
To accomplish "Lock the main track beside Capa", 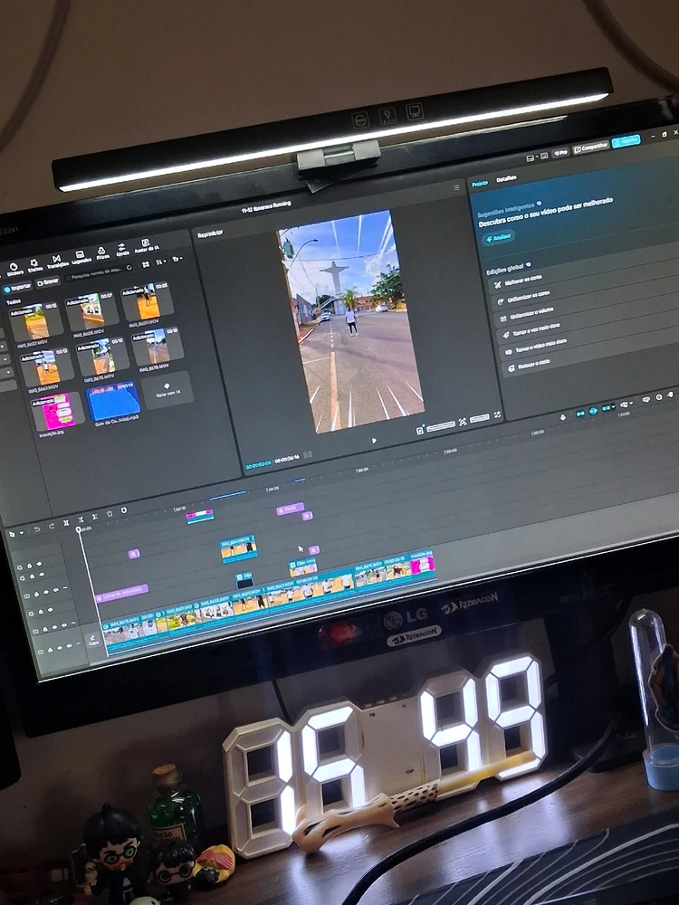I will pos(50,650).
